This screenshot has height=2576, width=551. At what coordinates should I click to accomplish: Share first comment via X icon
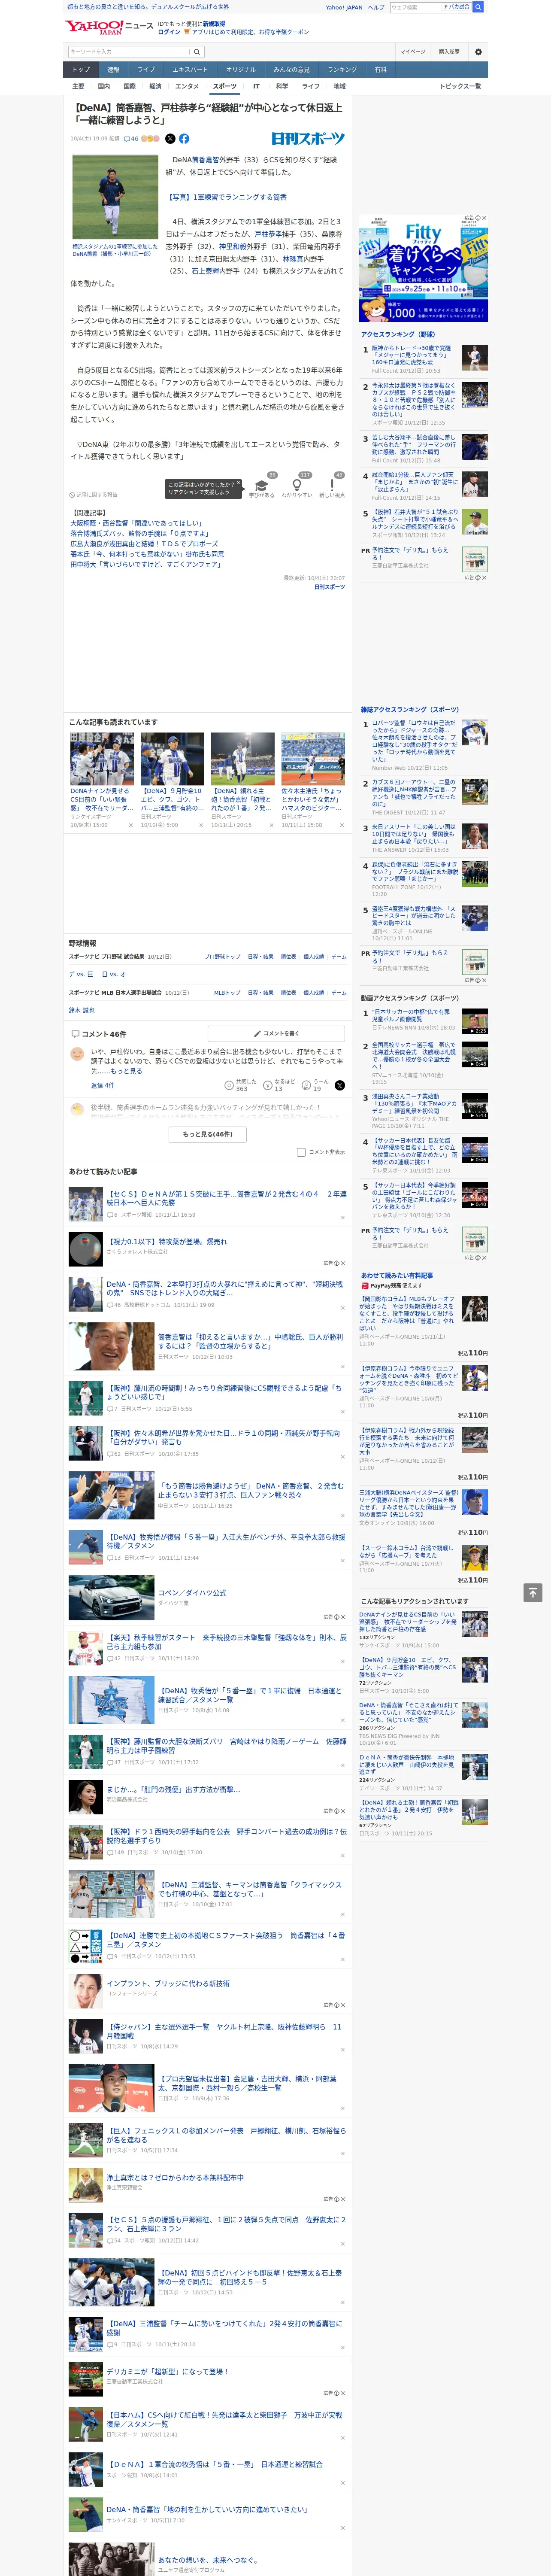(x=340, y=1085)
